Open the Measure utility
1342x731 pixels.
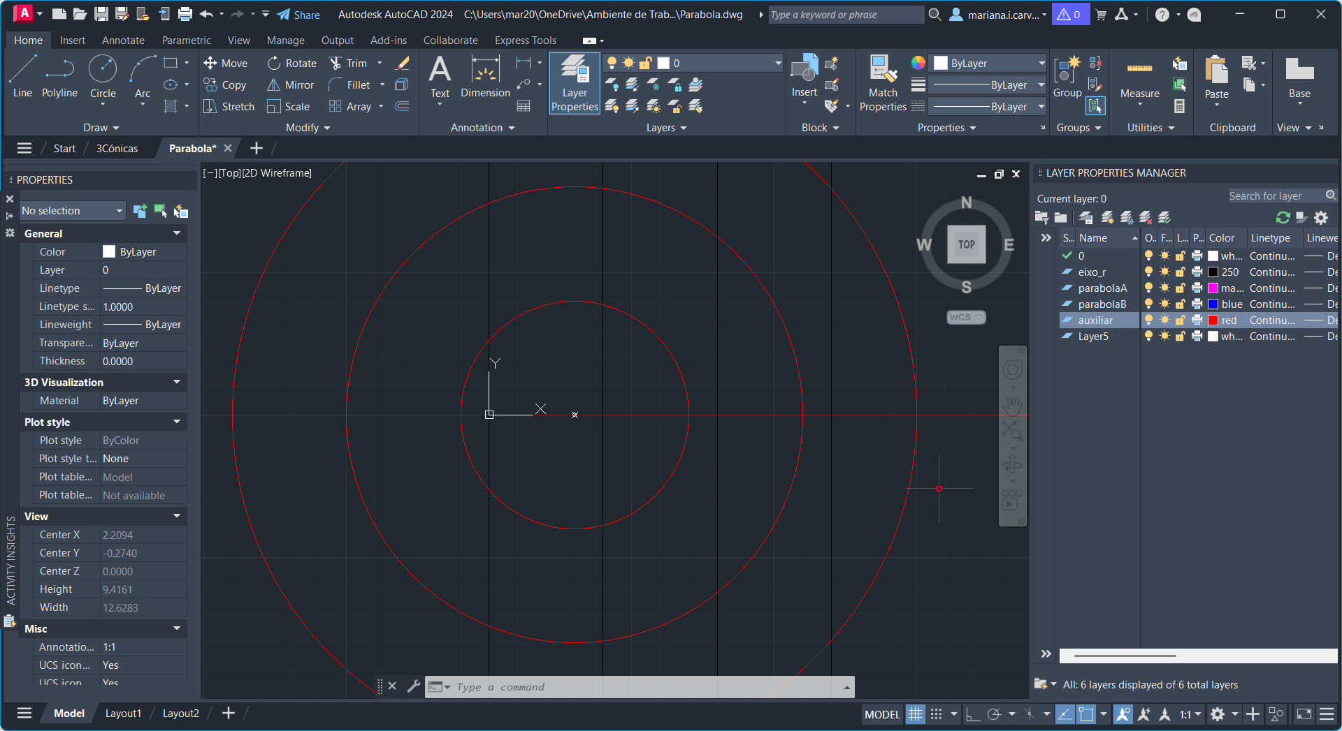point(1139,78)
